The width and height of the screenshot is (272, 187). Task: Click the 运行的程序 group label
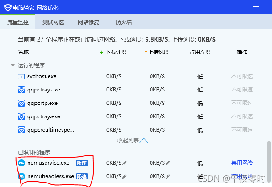coord(31,66)
